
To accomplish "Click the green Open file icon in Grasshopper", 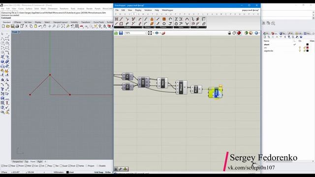I will click(116, 33).
